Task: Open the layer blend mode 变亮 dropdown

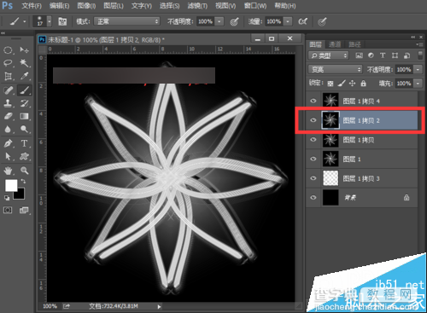Action: (x=336, y=69)
